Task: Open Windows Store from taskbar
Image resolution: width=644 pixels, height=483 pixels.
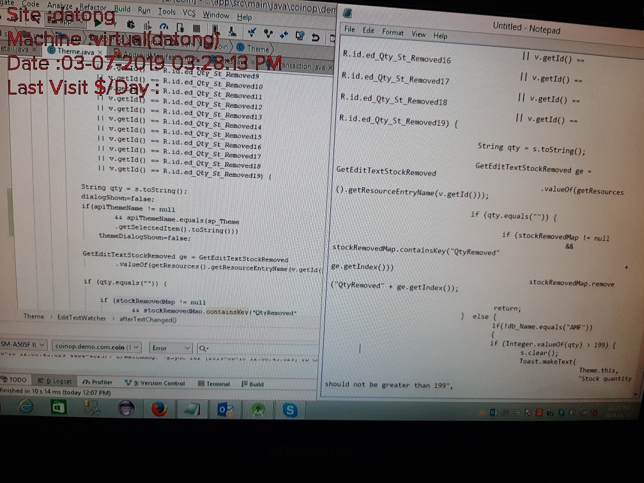Action: click(58, 408)
